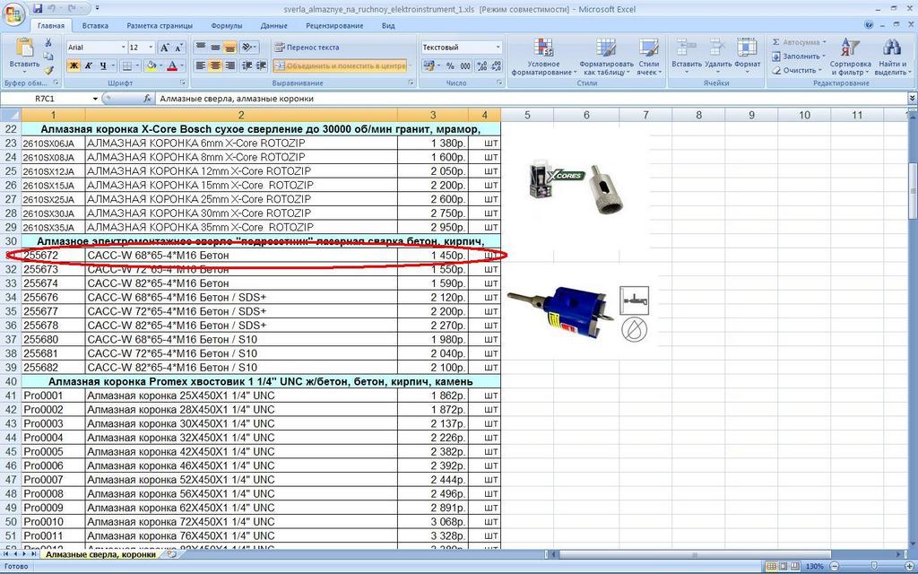
Task: Open the Office button menu
Action: [x=14, y=13]
